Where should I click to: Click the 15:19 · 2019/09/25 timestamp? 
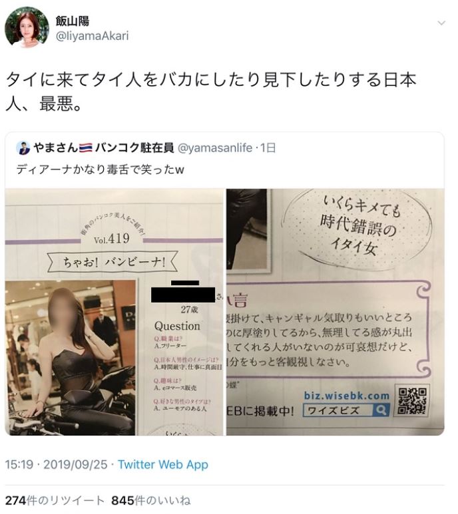(57, 465)
